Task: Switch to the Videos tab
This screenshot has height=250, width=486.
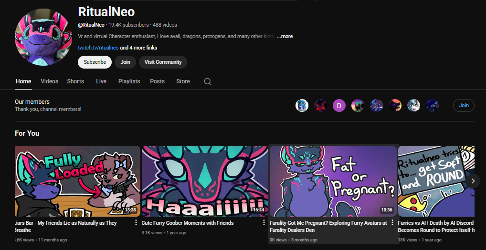Action: (x=50, y=81)
